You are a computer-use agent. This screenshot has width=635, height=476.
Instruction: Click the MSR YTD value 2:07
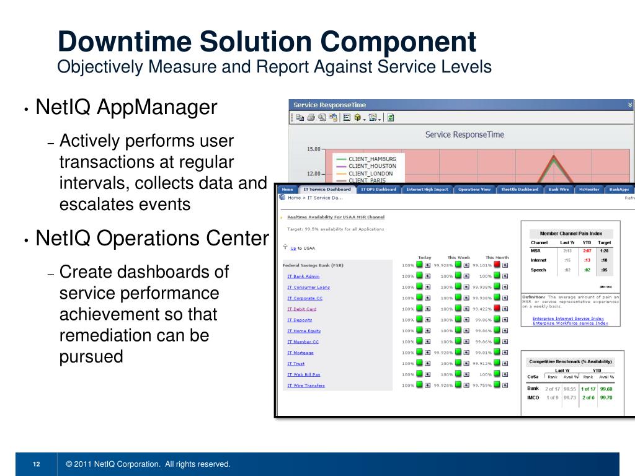pyautogui.click(x=587, y=251)
